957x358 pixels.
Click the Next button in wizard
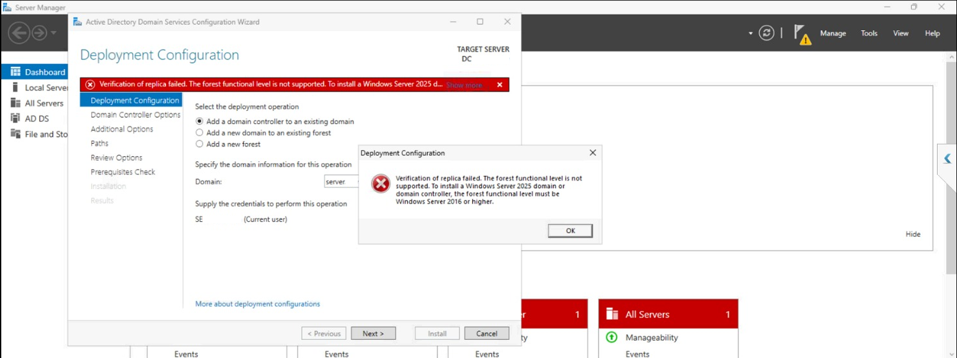click(373, 333)
